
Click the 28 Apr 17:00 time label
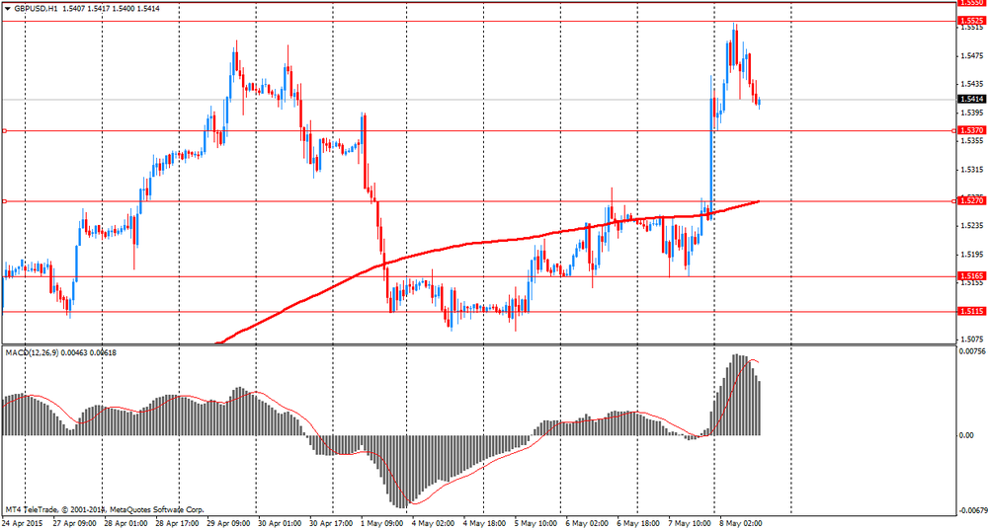pos(177,523)
